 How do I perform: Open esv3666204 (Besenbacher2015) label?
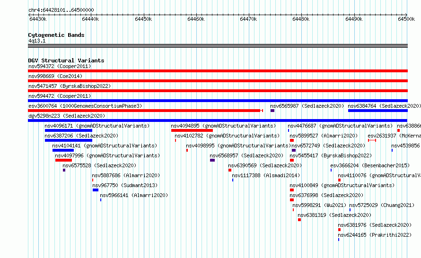[370, 165]
